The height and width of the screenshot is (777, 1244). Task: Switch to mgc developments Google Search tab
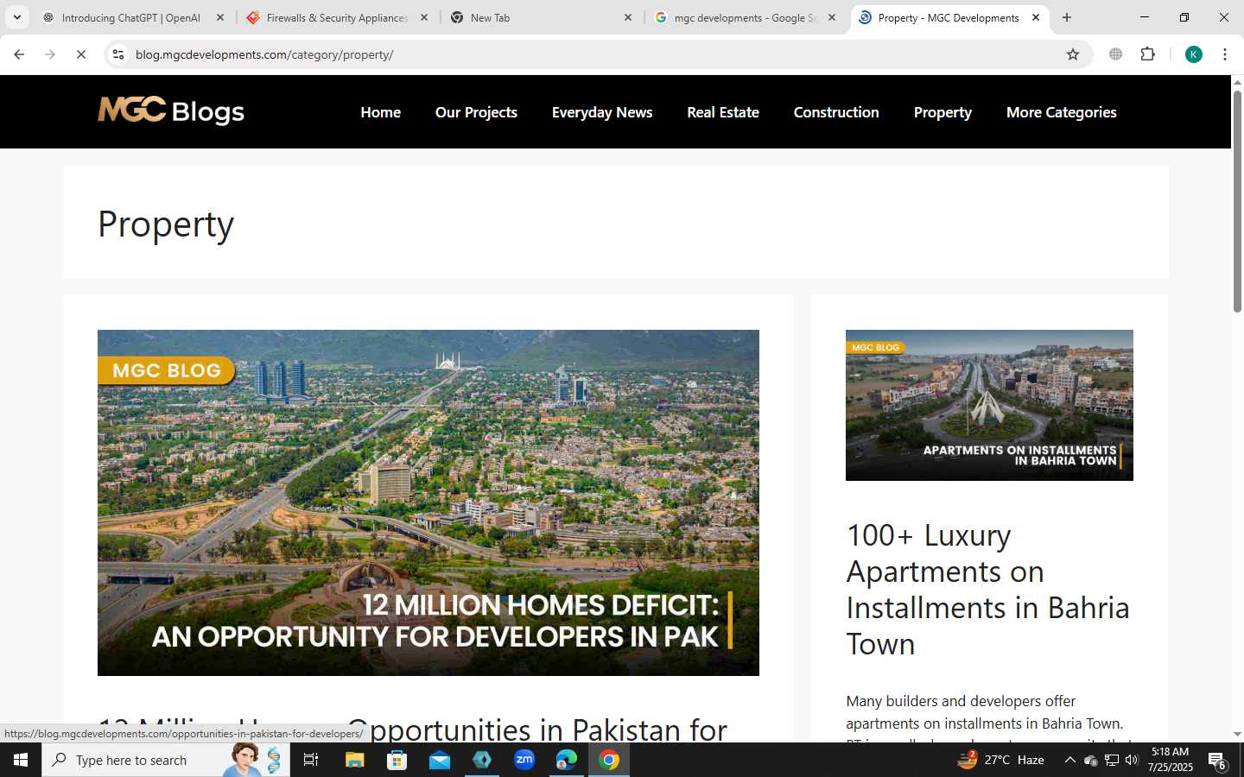(x=743, y=17)
